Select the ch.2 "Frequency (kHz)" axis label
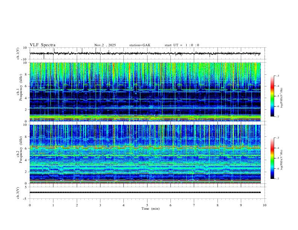 [x=21, y=150]
